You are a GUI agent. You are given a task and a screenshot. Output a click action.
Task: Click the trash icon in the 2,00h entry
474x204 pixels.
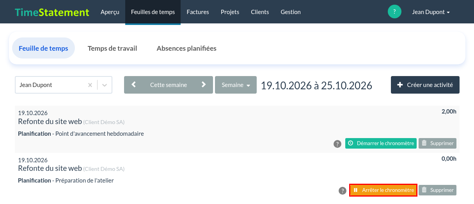[424, 143]
